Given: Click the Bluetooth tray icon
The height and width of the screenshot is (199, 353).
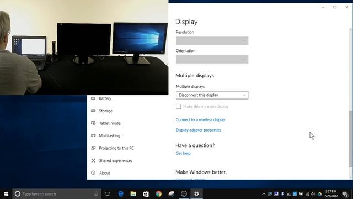Looking at the screenshot, I should 282,194.
